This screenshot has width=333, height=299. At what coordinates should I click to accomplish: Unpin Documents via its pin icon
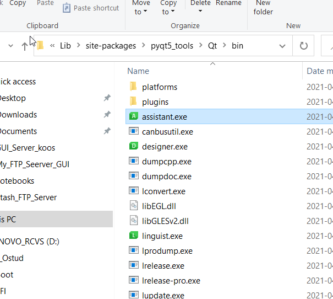tap(107, 131)
